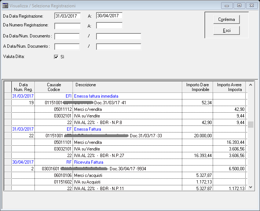Select the Emessa Fattura EF row
The image size is (260, 211).
pos(126,129)
